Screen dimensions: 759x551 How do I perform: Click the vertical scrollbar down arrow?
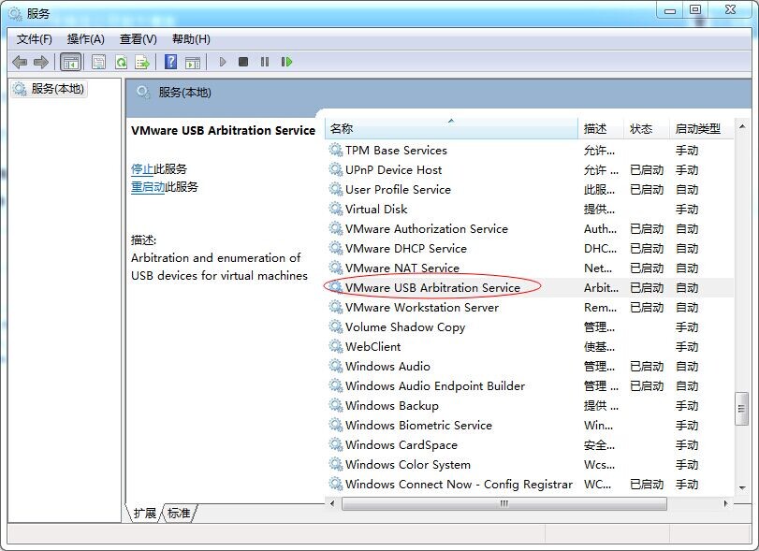[742, 488]
